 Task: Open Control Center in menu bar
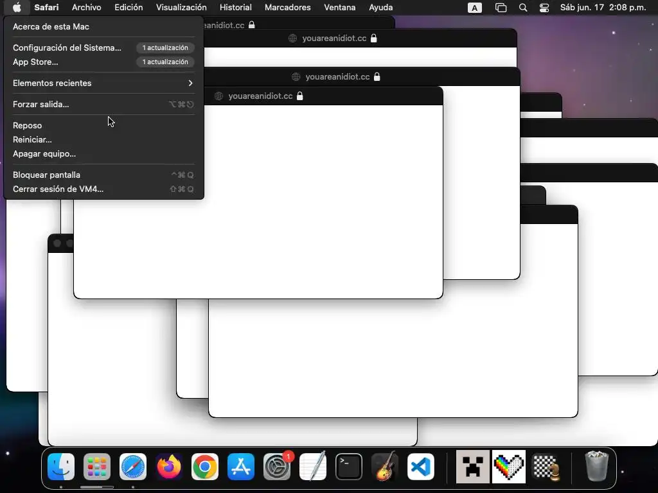click(544, 8)
